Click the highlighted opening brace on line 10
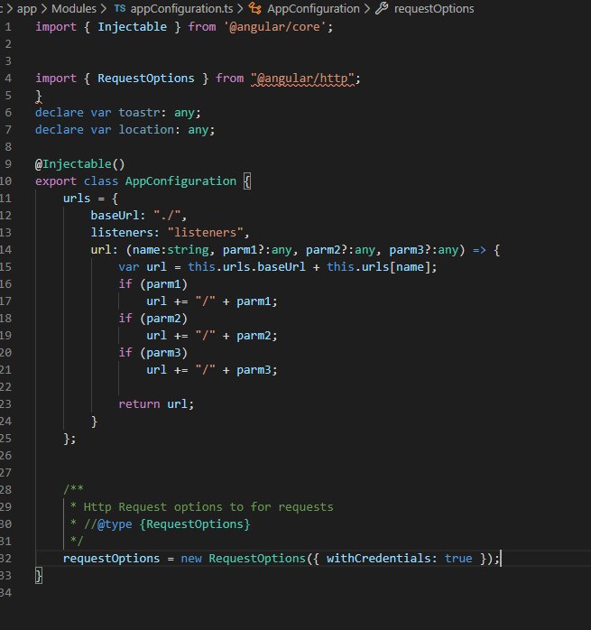591x630 pixels. coord(247,181)
